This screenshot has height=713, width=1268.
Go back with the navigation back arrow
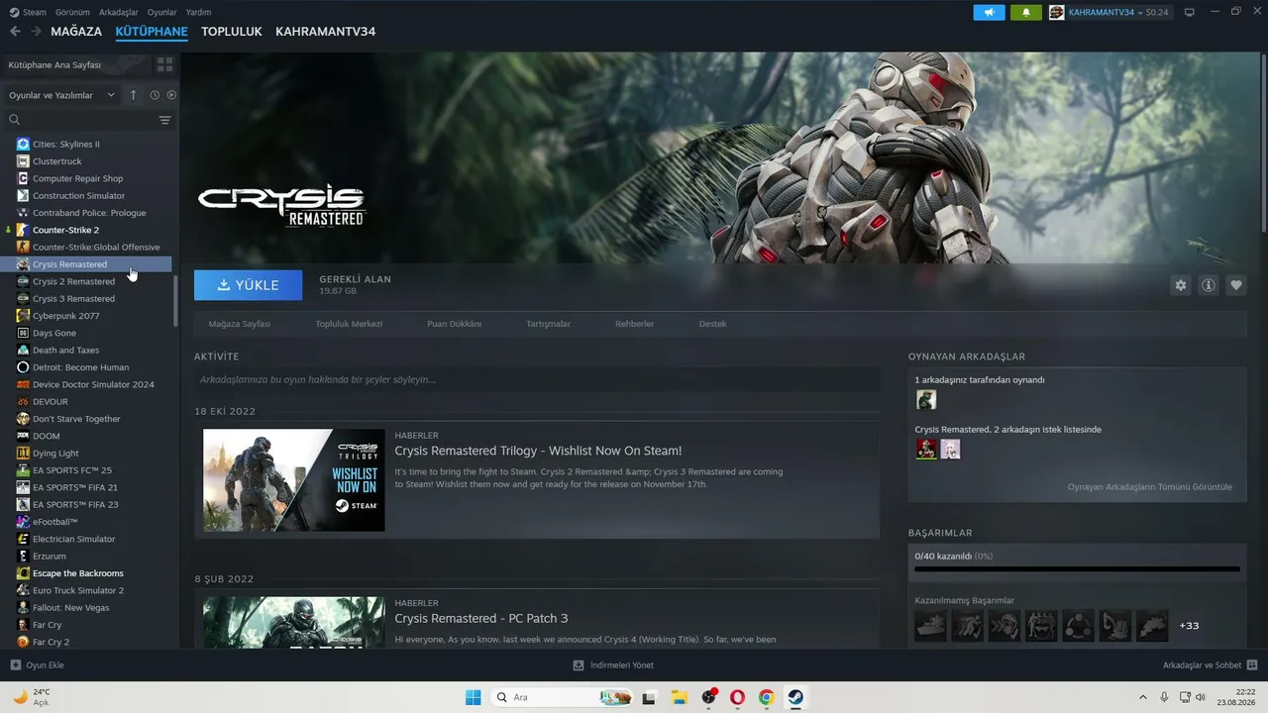pyautogui.click(x=15, y=32)
